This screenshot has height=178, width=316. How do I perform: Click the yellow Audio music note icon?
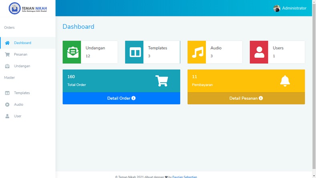(x=197, y=52)
